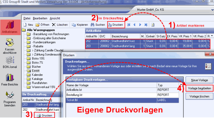The height and width of the screenshot is (118, 214).
Task: Click Drucken button below Druckauftrag list
Action: click(x=45, y=116)
